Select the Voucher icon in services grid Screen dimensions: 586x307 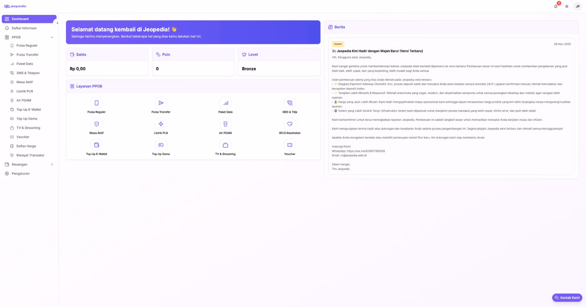coord(289,144)
